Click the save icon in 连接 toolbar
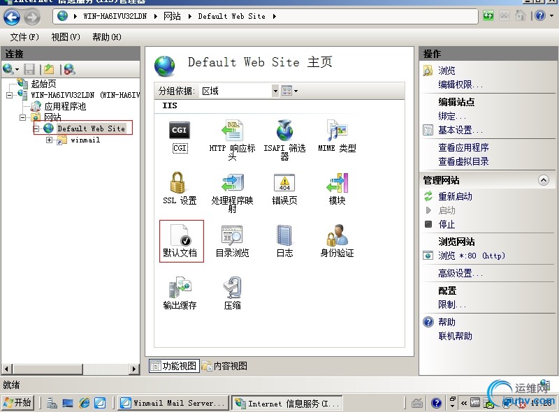The width and height of the screenshot is (559, 412). pyautogui.click(x=29, y=69)
